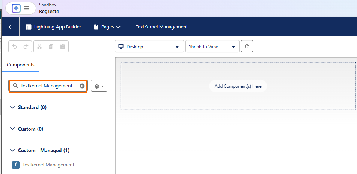The image size is (357, 174).
Task: Undo the last change
Action: pyautogui.click(x=14, y=46)
